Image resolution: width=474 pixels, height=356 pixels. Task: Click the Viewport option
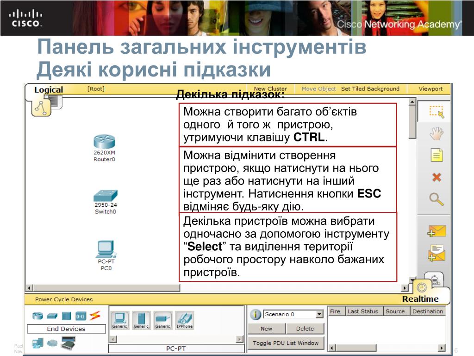click(430, 89)
